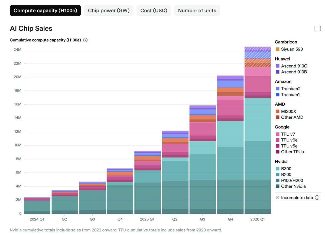Image resolution: width=325 pixels, height=235 pixels.
Task: Click the AI Chip Sales title
Action: 31,28
